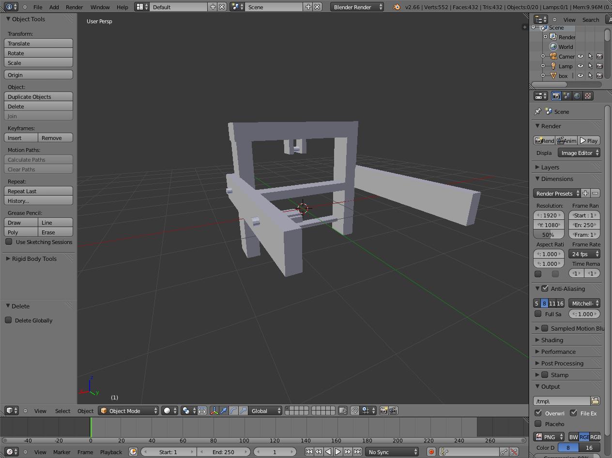
Task: Open the PNG file format dropdown
Action: [549, 437]
